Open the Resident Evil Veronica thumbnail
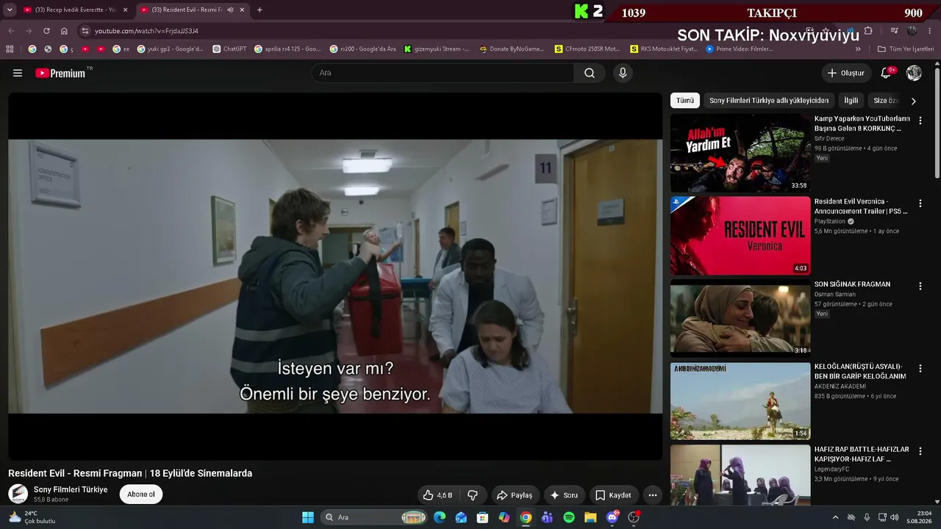The width and height of the screenshot is (941, 529). click(x=740, y=236)
